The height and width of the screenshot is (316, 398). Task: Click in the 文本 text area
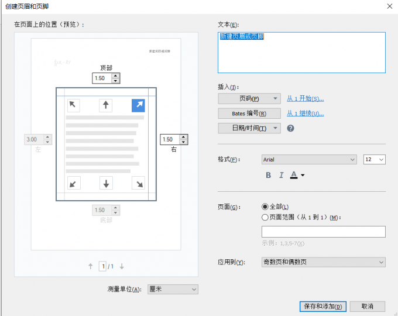pyautogui.click(x=301, y=53)
